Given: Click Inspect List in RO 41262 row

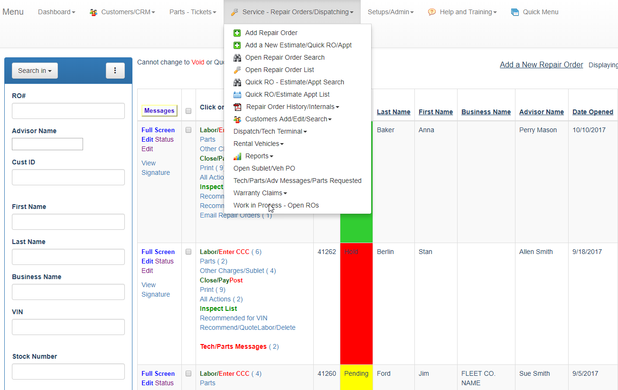Looking at the screenshot, I should coord(218,308).
